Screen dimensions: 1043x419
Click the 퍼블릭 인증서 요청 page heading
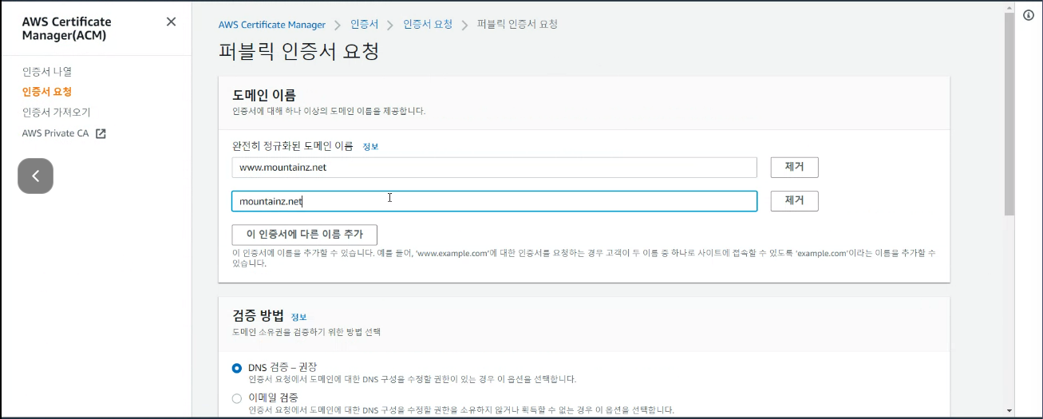[x=298, y=52]
